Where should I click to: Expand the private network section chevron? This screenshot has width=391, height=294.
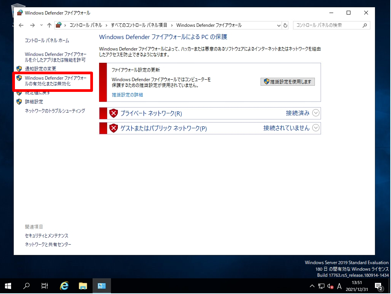pyautogui.click(x=316, y=113)
